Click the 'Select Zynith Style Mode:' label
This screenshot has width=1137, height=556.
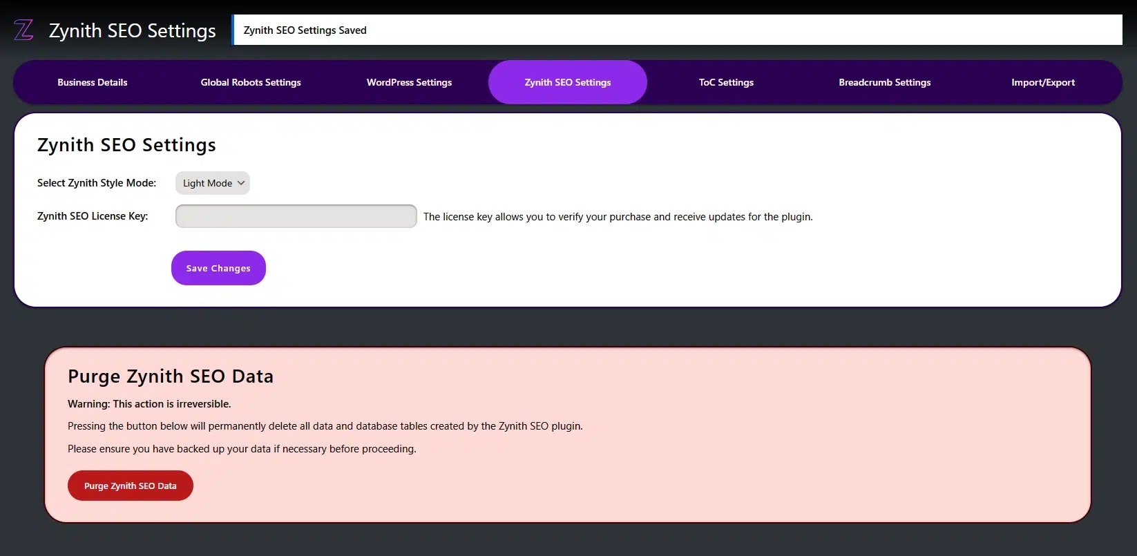(97, 183)
